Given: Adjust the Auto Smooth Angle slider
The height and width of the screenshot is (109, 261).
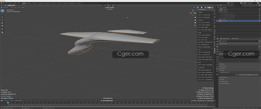Looking at the screenshot, I should tap(249, 75).
